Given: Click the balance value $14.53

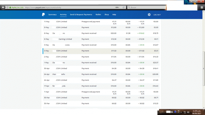Looking at the screenshot, I should (x=156, y=57).
